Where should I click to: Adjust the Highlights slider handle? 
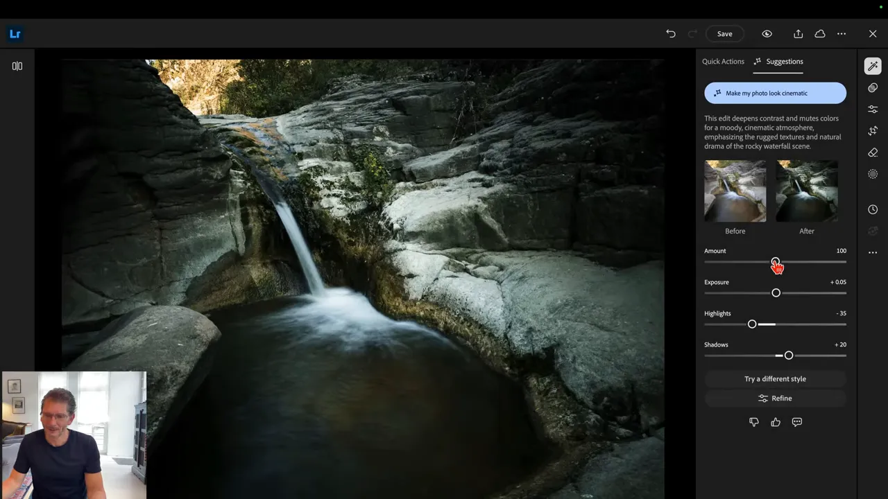click(752, 324)
